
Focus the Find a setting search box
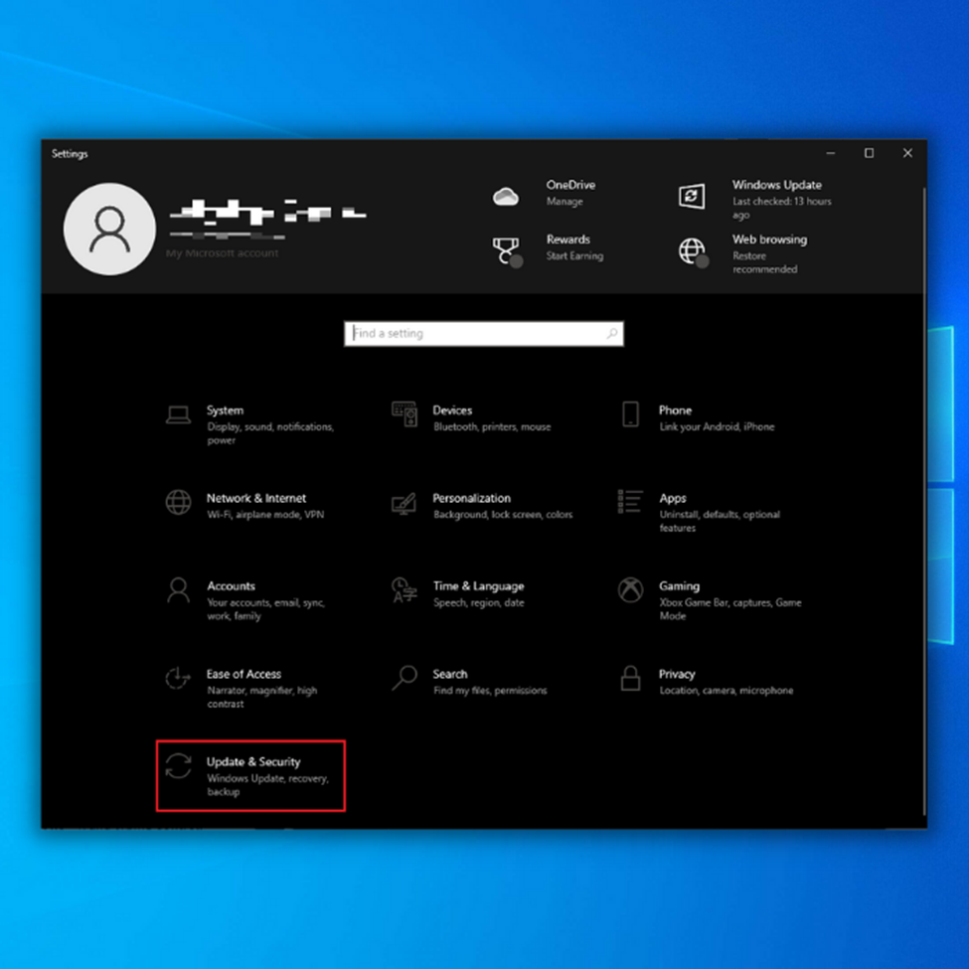483,334
